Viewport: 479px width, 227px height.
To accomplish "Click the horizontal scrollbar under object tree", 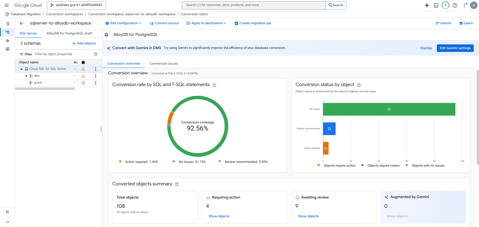I will click(45, 89).
